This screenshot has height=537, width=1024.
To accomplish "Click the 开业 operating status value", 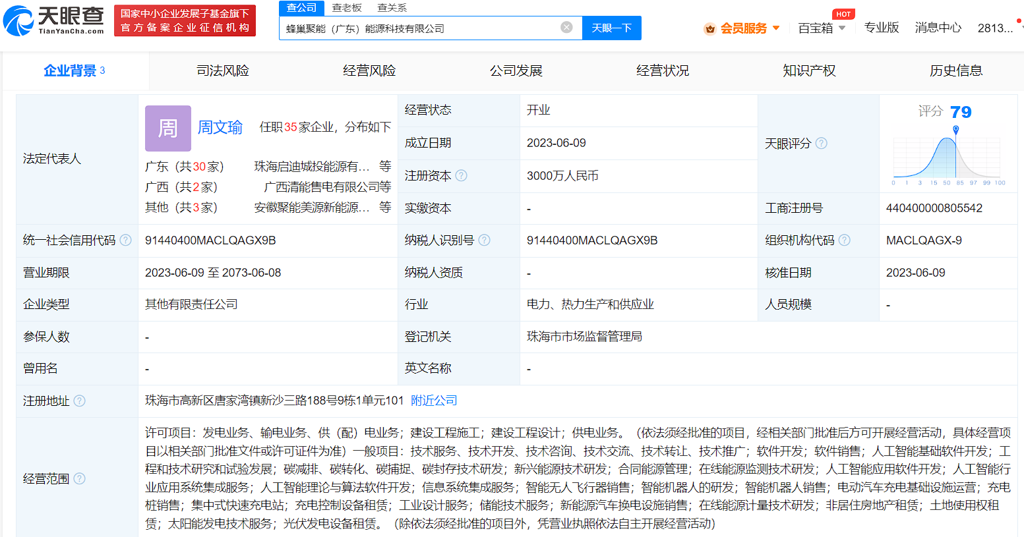I will click(x=539, y=110).
